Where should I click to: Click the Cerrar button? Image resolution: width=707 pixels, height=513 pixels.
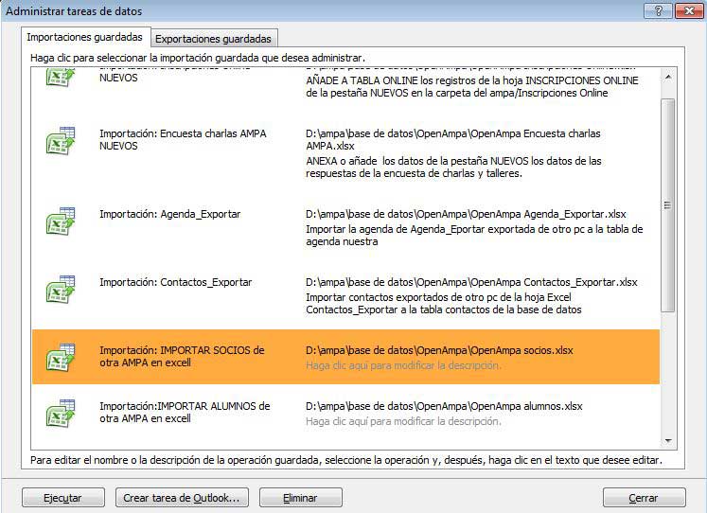click(x=644, y=497)
